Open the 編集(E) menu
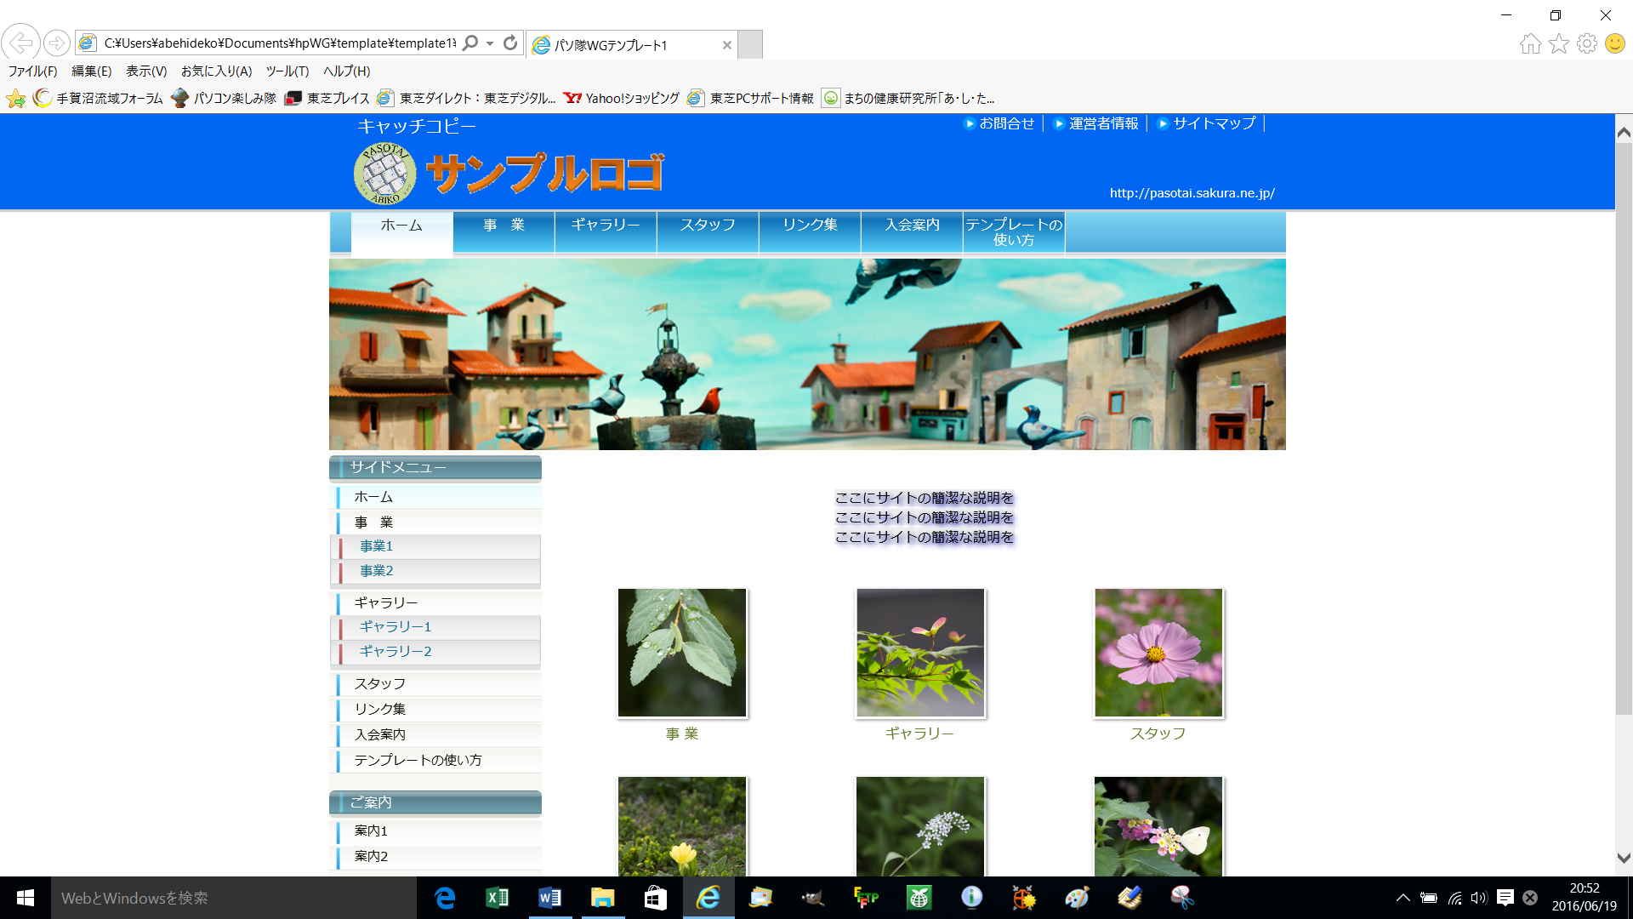This screenshot has height=919, width=1633. tap(92, 71)
